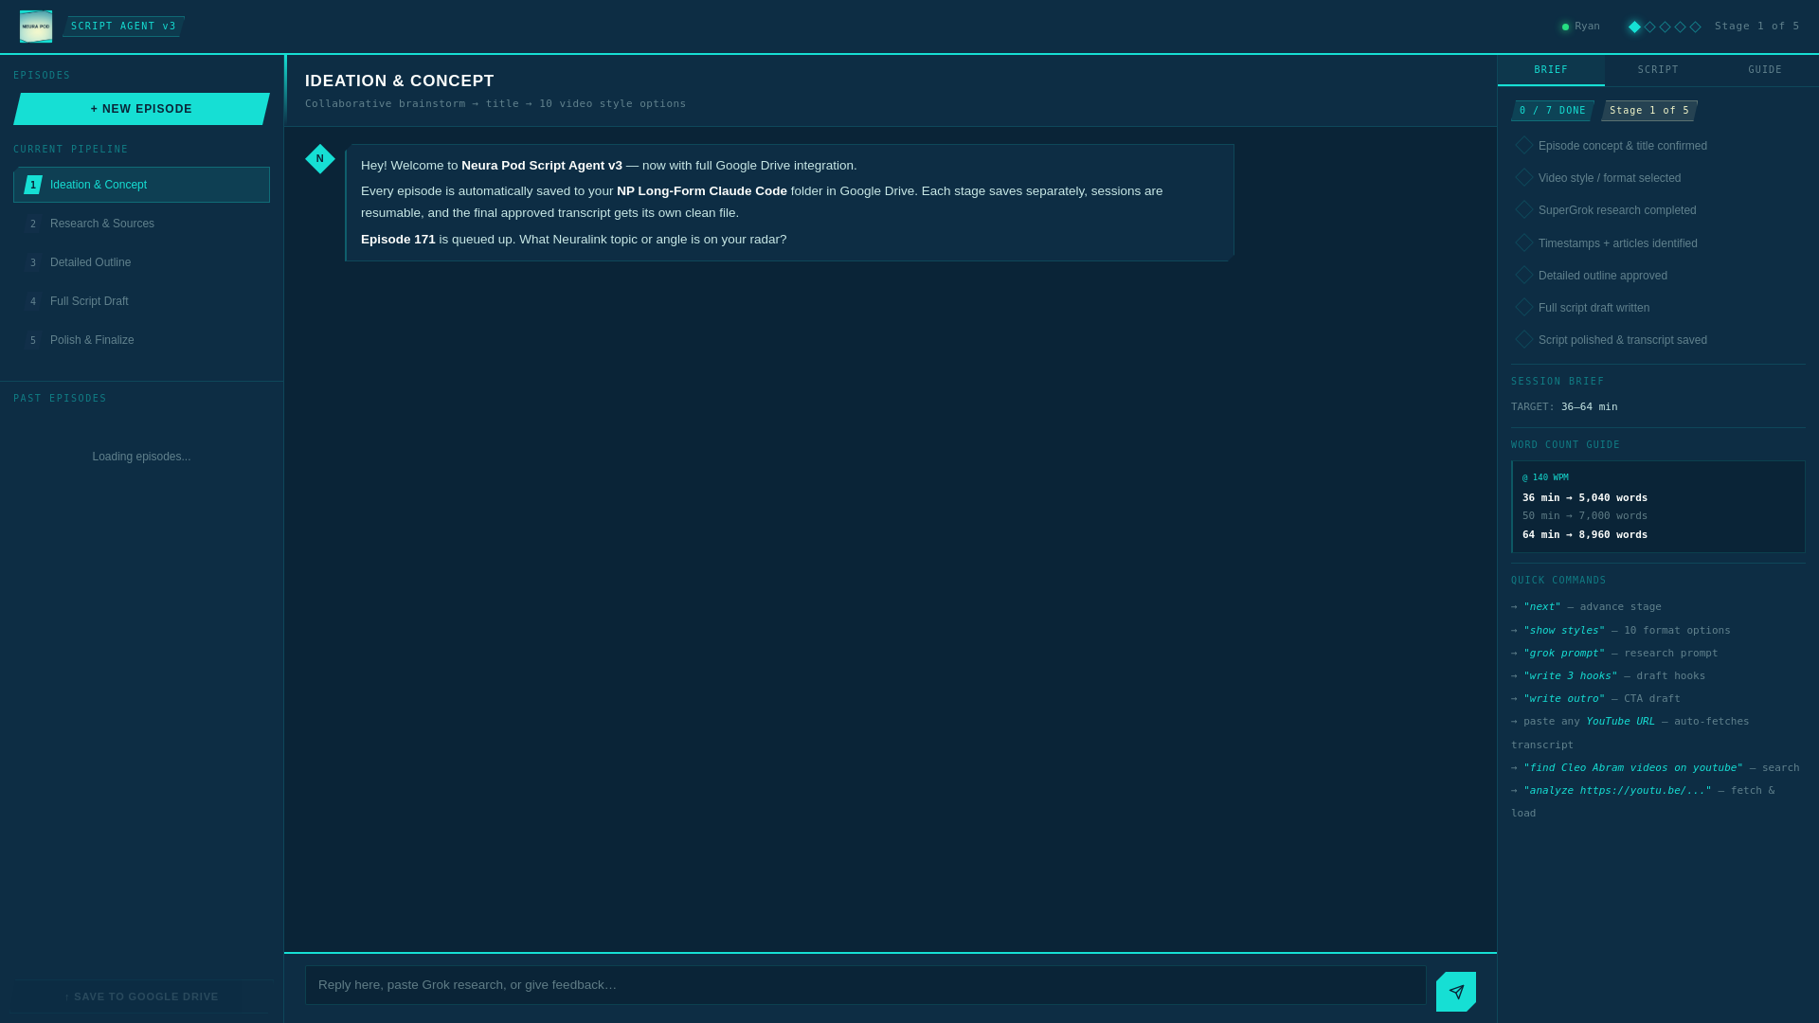Check 'Script polished & transcript saved' diamond
1819x1023 pixels.
coord(1524,339)
